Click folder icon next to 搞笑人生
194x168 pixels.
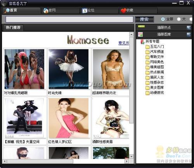pos(147,77)
